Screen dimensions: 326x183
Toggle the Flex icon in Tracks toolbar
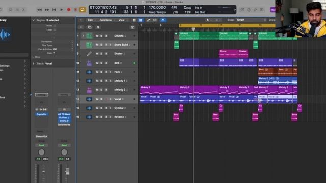tap(155, 20)
